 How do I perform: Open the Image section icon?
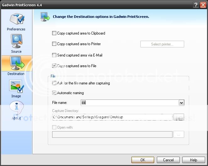[16, 86]
